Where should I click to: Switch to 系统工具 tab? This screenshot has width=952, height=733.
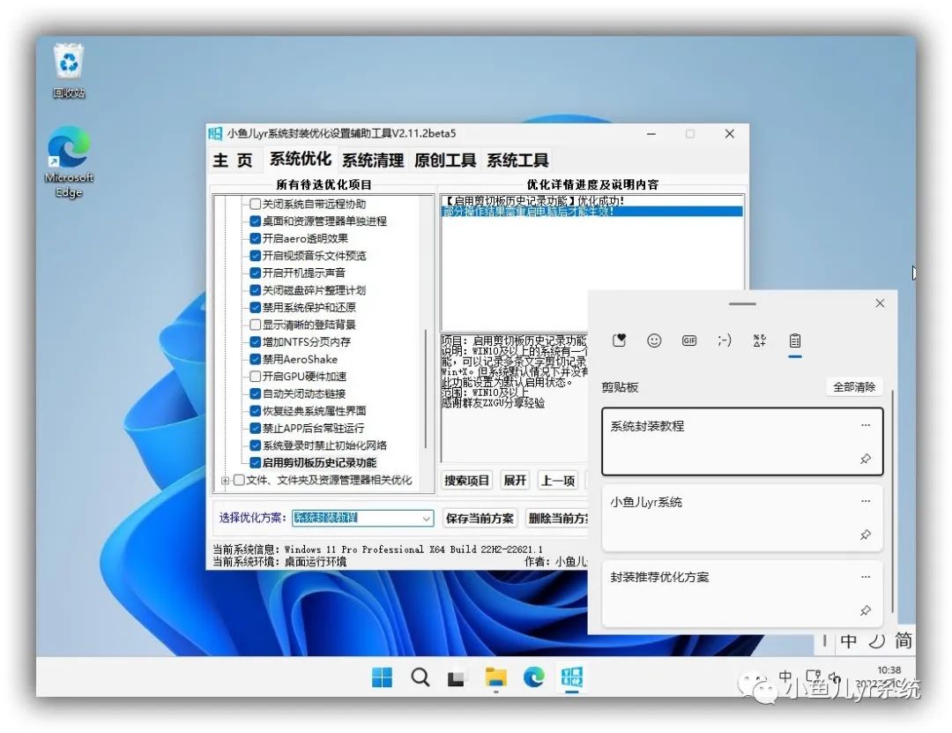click(x=517, y=161)
